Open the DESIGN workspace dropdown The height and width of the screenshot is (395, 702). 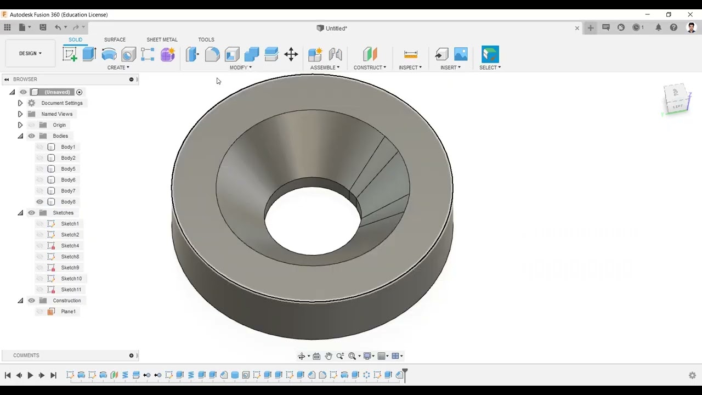pyautogui.click(x=30, y=53)
